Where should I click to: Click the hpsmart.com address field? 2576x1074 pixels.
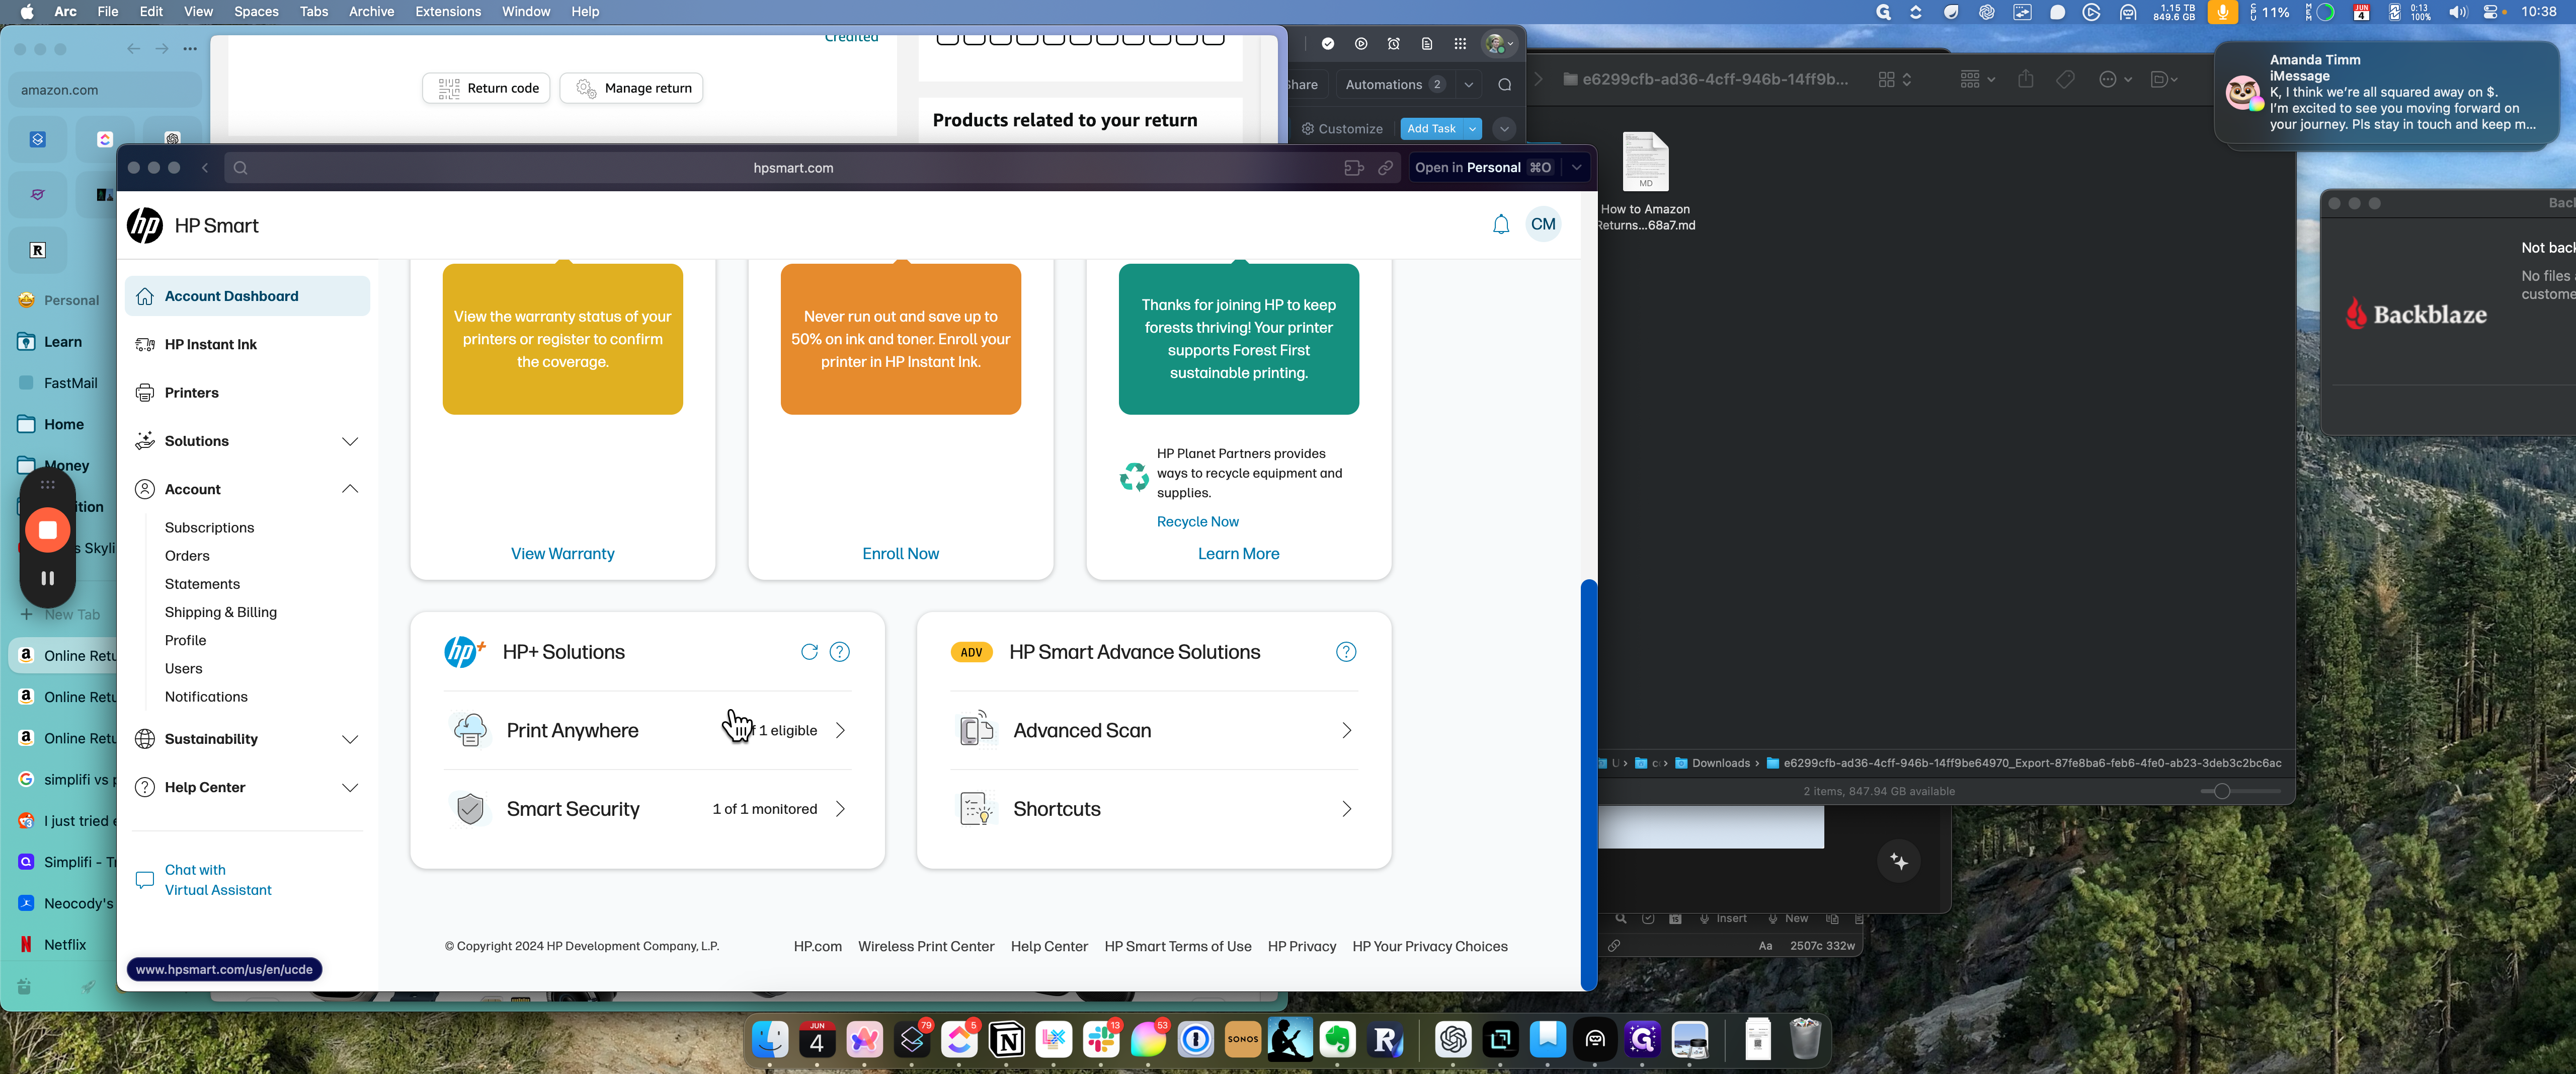coord(793,168)
